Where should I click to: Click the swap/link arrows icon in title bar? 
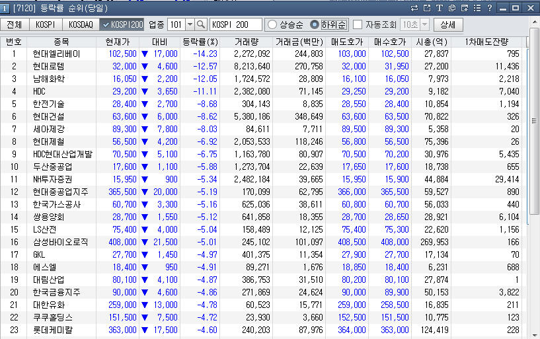[x=414, y=8]
